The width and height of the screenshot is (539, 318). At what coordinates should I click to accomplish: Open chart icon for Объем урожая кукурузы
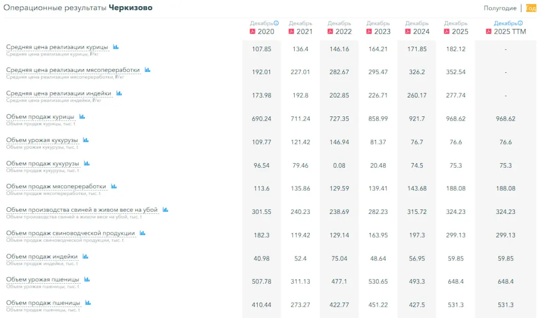(86, 140)
